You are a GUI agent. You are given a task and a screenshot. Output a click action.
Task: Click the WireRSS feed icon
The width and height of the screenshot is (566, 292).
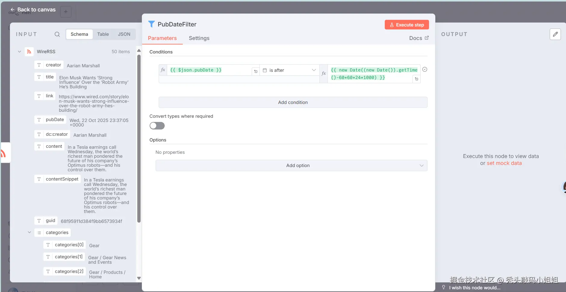(x=29, y=52)
